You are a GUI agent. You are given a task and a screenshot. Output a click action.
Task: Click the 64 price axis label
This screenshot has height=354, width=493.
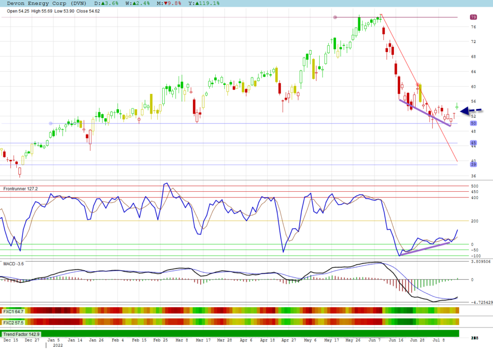(474, 72)
